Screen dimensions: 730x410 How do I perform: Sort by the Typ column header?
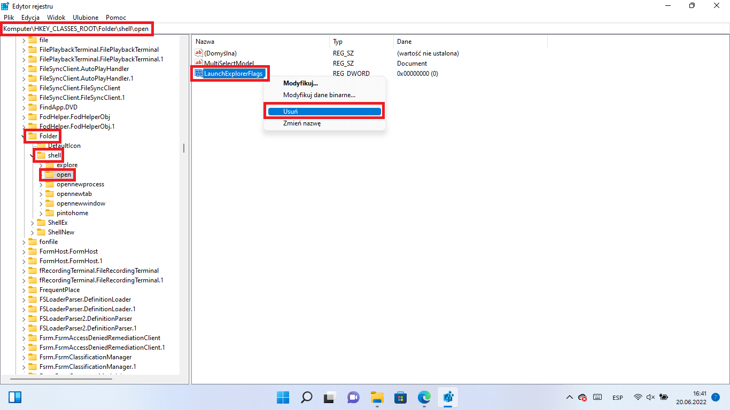pos(361,42)
